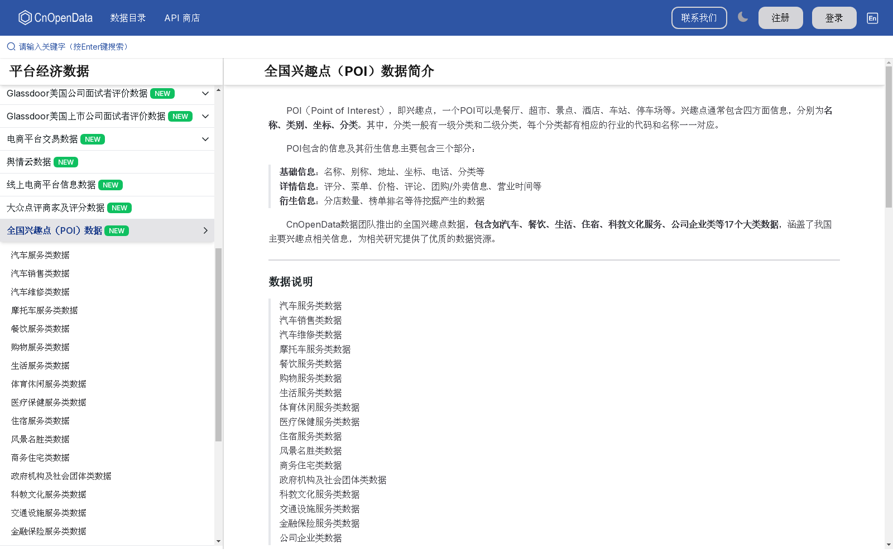893x558 pixels.
Task: Open 线上电商平台信息数据 in sidebar
Action: pos(51,185)
